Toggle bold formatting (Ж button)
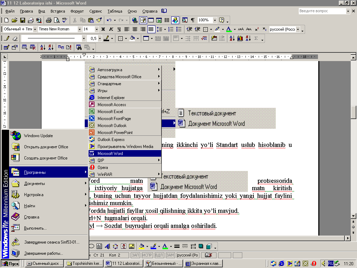This screenshot has width=357, height=268. (x=103, y=29)
